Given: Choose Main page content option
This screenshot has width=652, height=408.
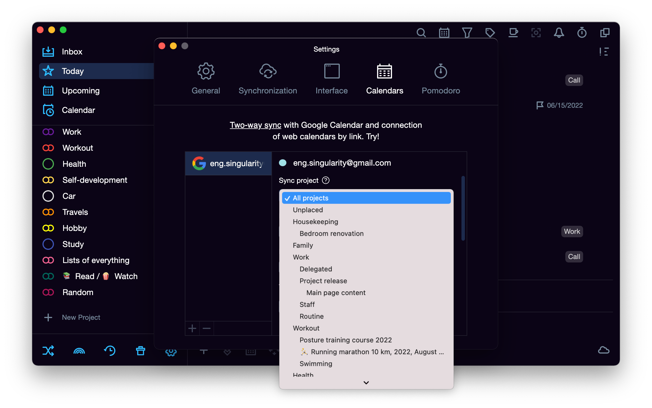Looking at the screenshot, I should pos(366,293).
